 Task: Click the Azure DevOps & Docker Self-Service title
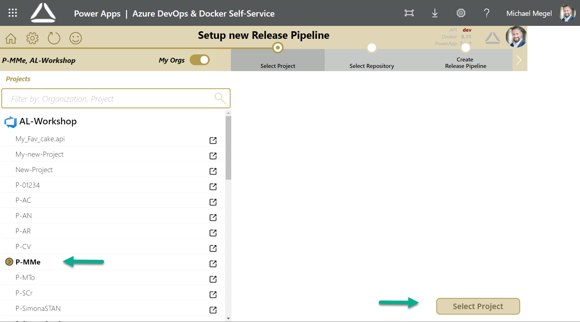[203, 14]
